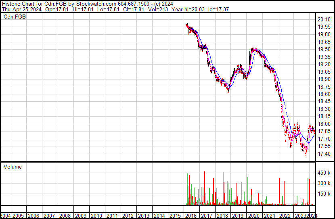Click the 2022 year marker
335x219 pixels.
coord(285,216)
